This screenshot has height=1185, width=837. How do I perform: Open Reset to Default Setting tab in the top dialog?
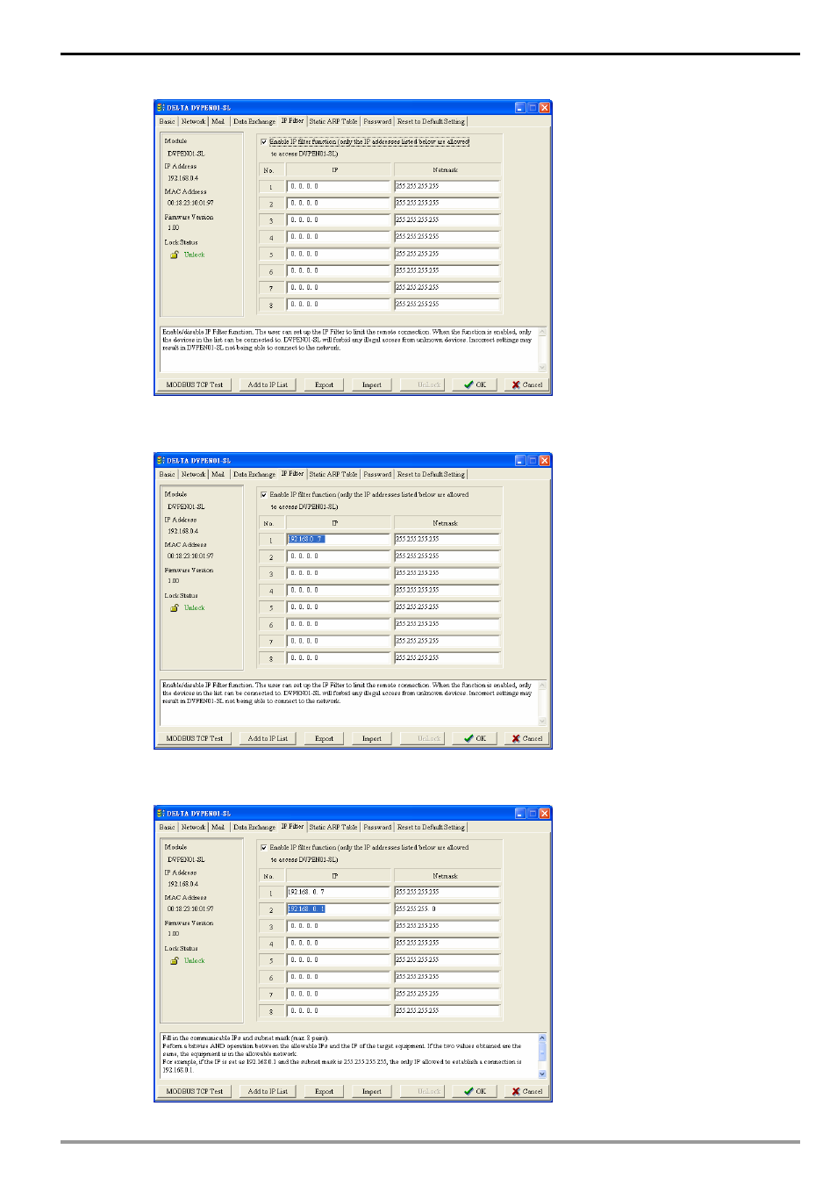tap(431, 122)
